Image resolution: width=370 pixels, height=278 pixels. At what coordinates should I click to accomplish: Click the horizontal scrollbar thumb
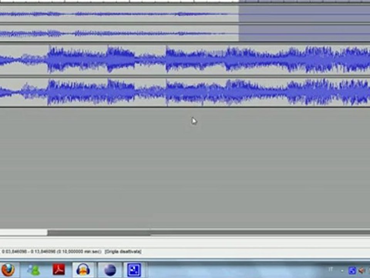click(x=24, y=232)
